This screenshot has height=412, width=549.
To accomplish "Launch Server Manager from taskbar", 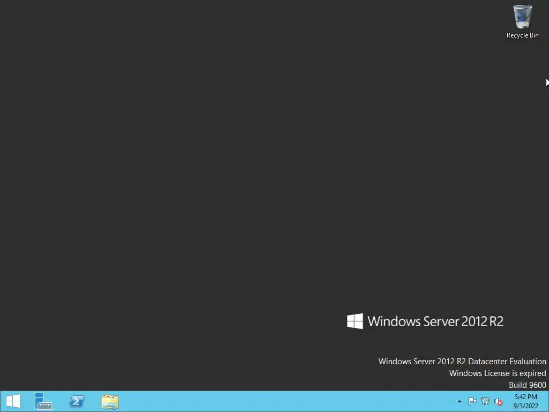I will point(43,401).
